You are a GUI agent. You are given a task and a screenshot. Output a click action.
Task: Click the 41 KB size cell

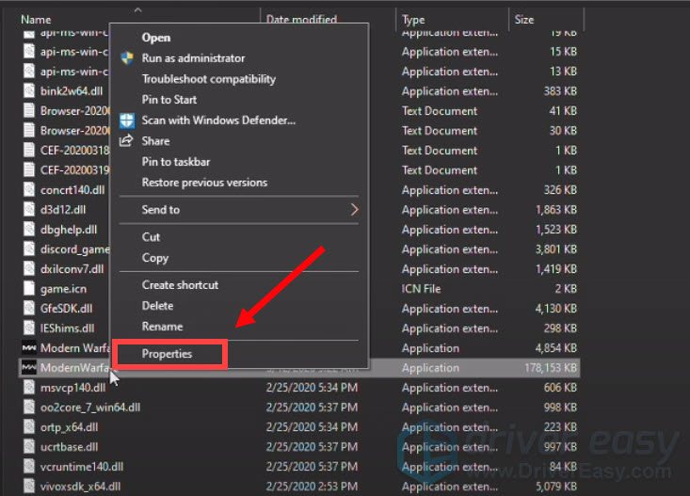(563, 111)
